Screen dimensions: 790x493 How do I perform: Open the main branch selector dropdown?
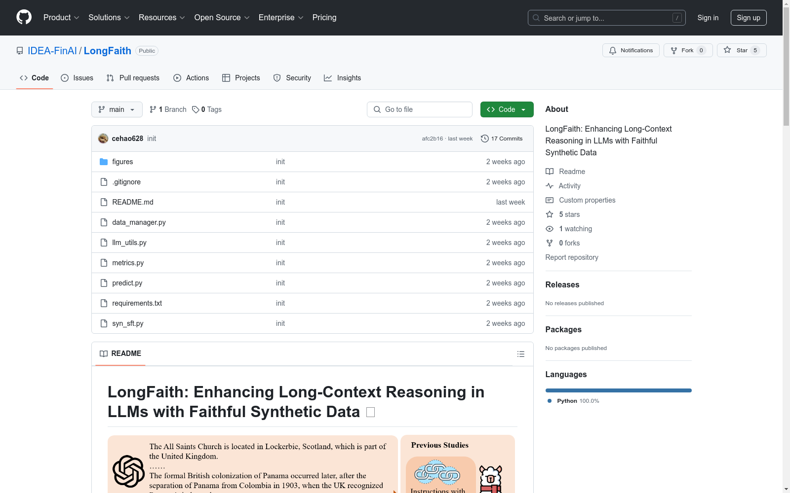[117, 109]
